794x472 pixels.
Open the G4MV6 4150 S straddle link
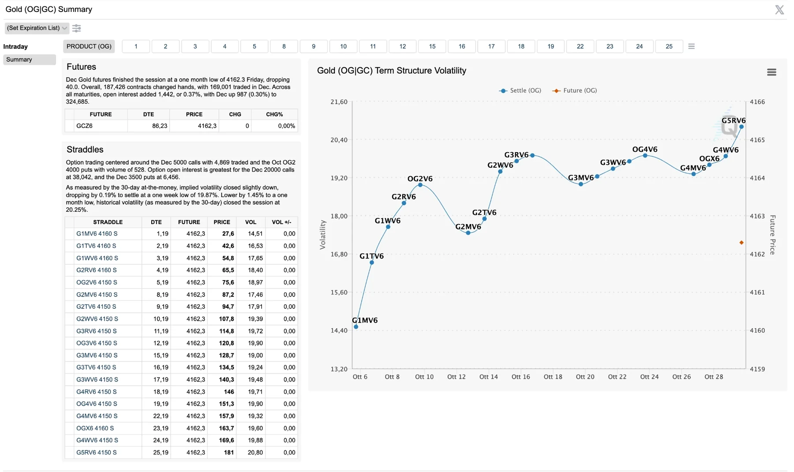click(x=97, y=416)
